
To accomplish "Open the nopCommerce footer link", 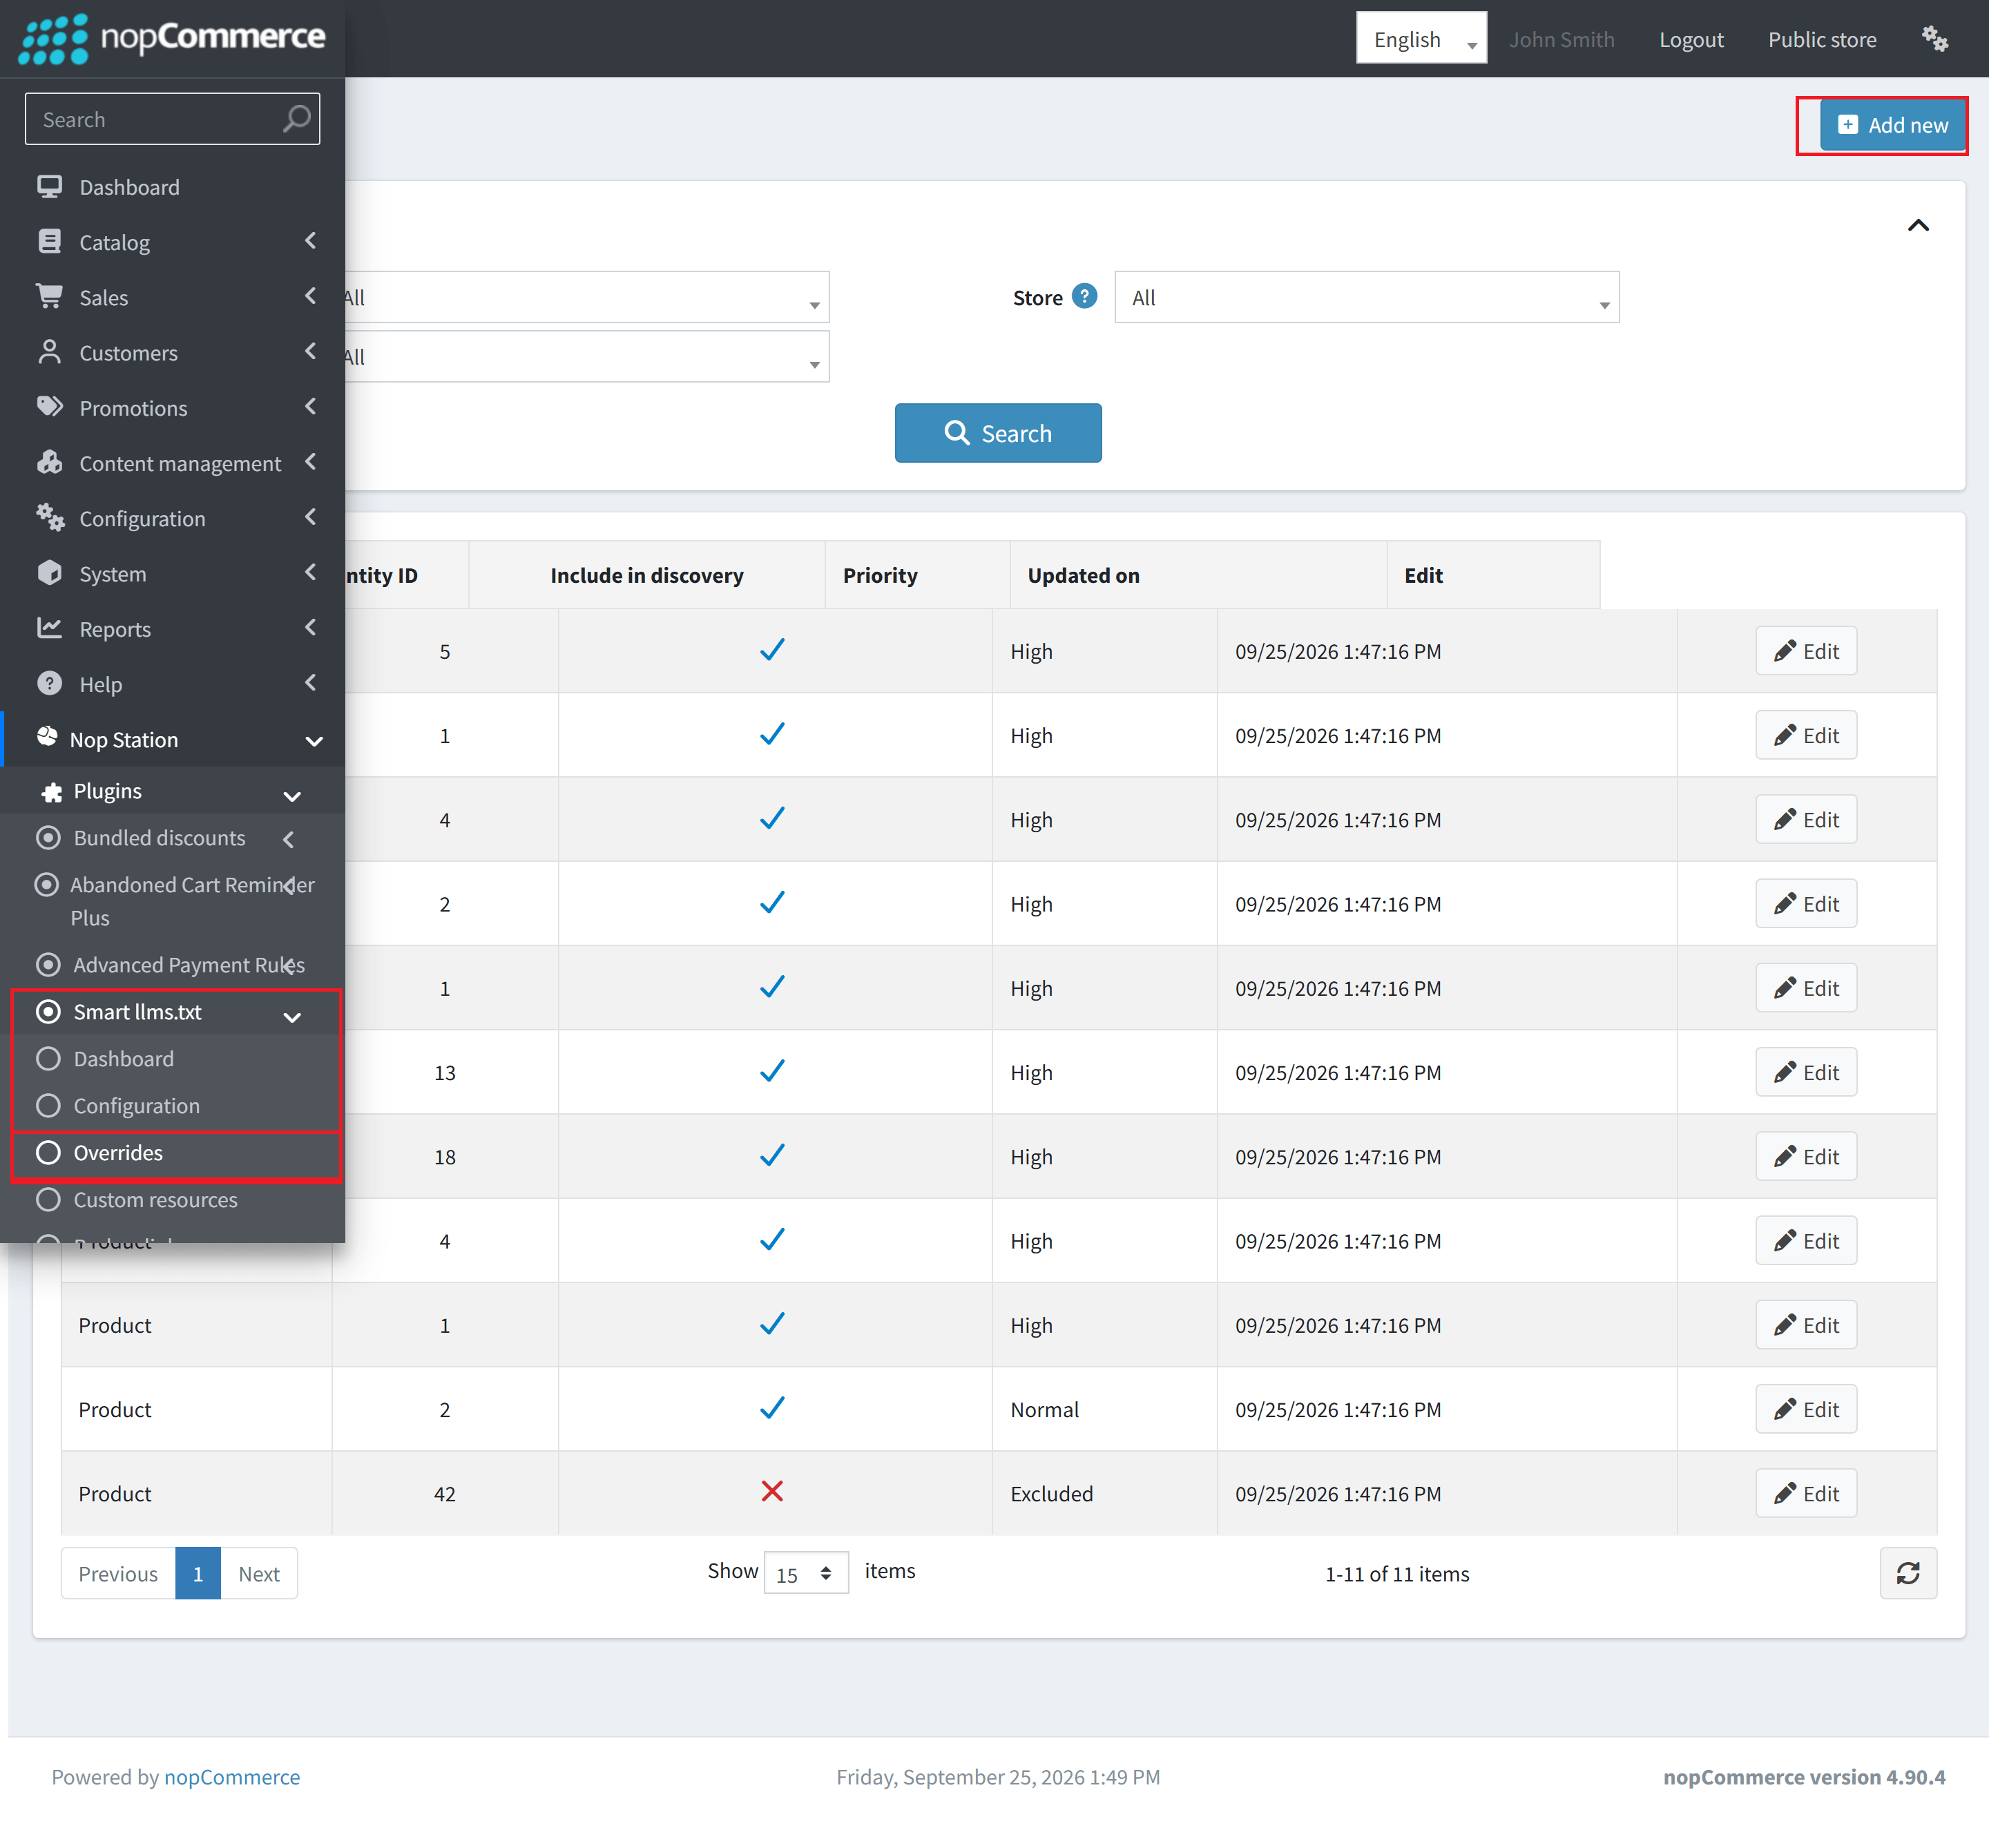I will [x=232, y=1777].
